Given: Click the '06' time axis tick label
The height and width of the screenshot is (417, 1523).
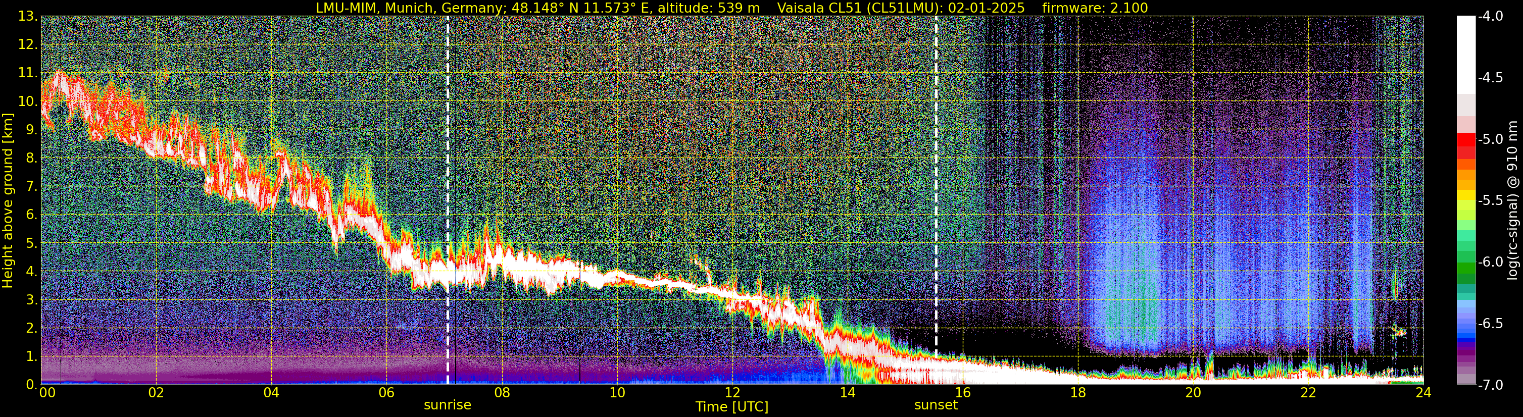Looking at the screenshot, I should click(386, 393).
